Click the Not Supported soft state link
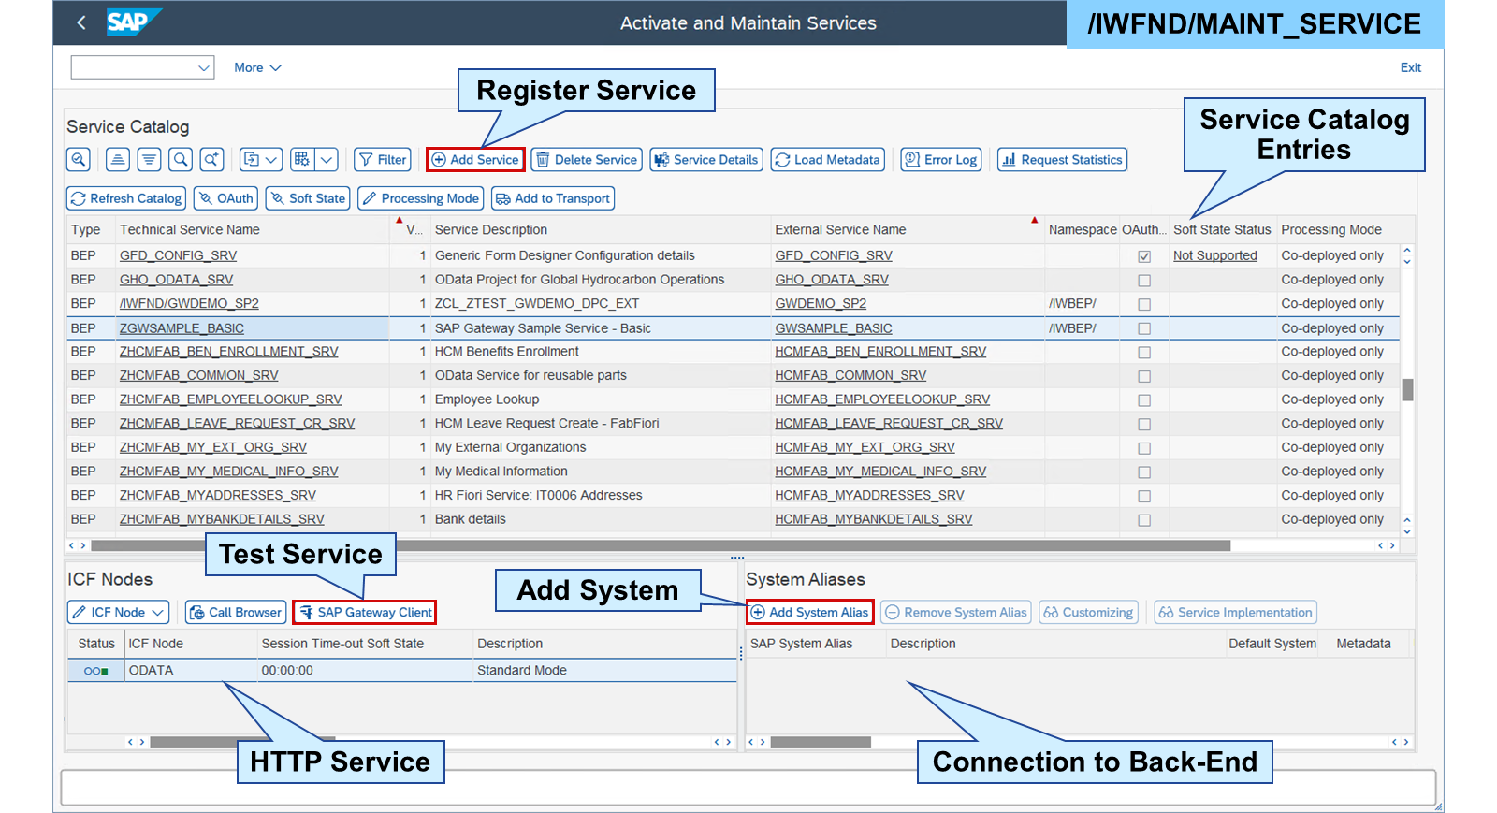 (1214, 255)
